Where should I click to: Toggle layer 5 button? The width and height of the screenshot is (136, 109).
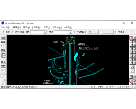131,56
